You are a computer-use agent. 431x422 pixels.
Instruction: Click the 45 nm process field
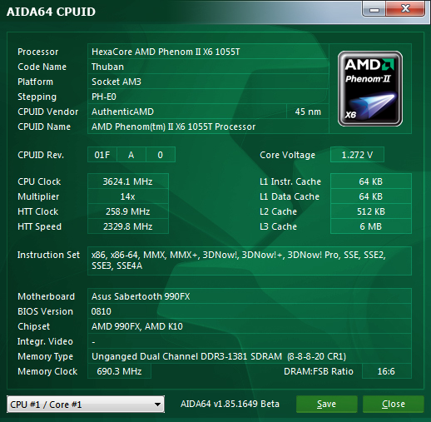coord(308,112)
